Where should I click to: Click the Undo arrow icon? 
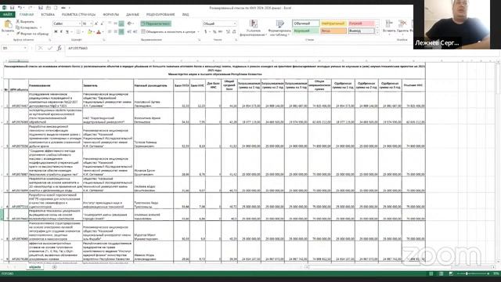pos(20,8)
